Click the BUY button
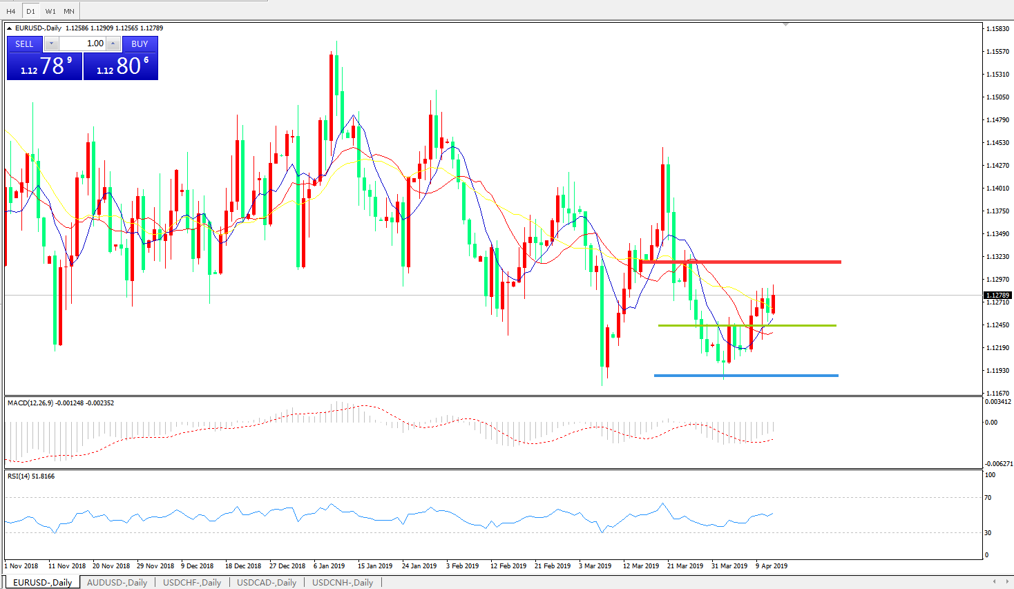Screen dimensions: 1014x589 140,44
